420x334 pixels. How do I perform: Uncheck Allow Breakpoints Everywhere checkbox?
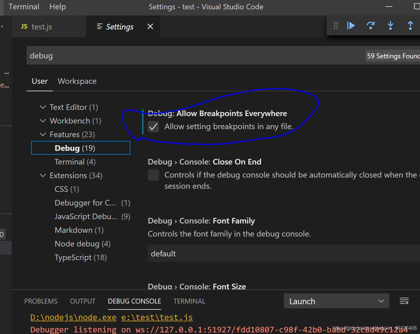coord(153,127)
